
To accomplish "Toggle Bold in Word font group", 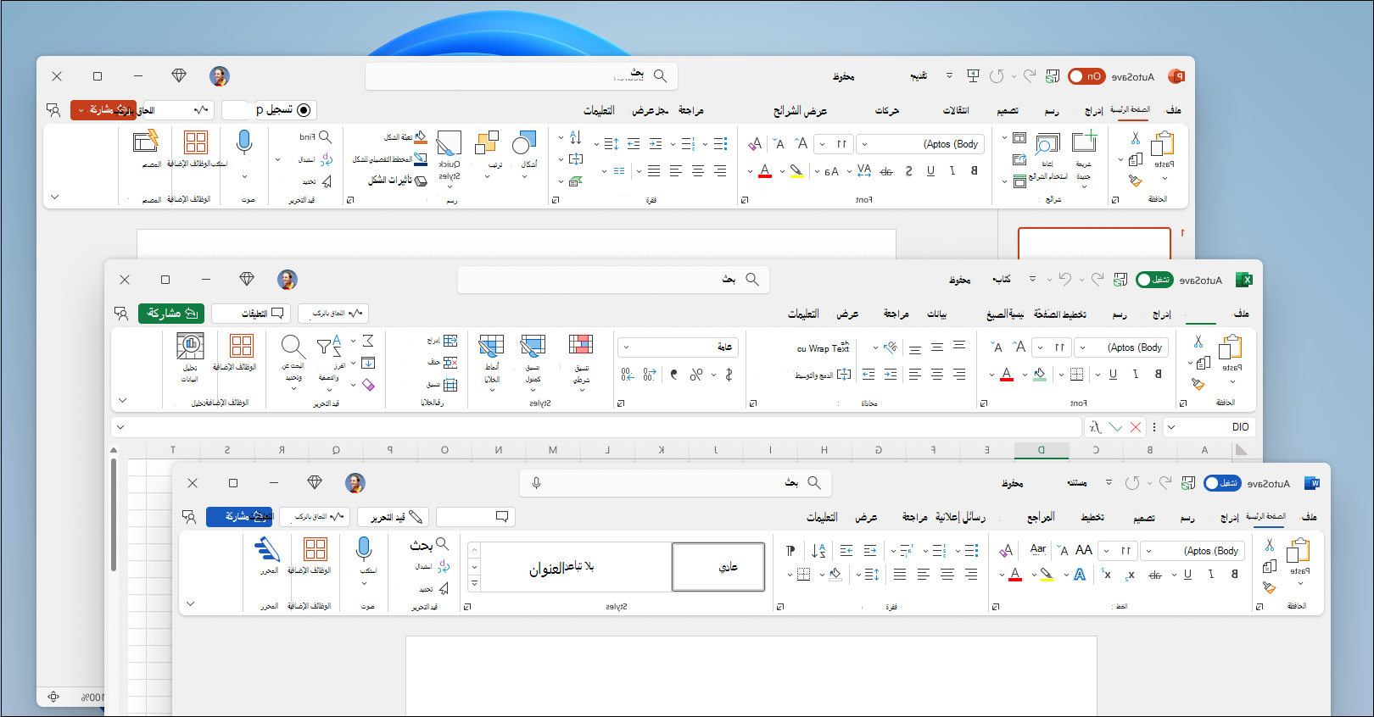I will pos(1234,574).
